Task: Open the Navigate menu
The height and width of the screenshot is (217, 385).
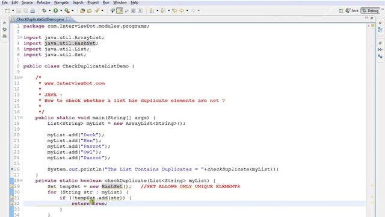Action: point(61,2)
